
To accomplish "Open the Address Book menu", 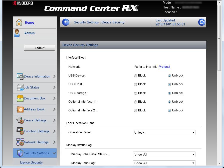I will point(35,109).
